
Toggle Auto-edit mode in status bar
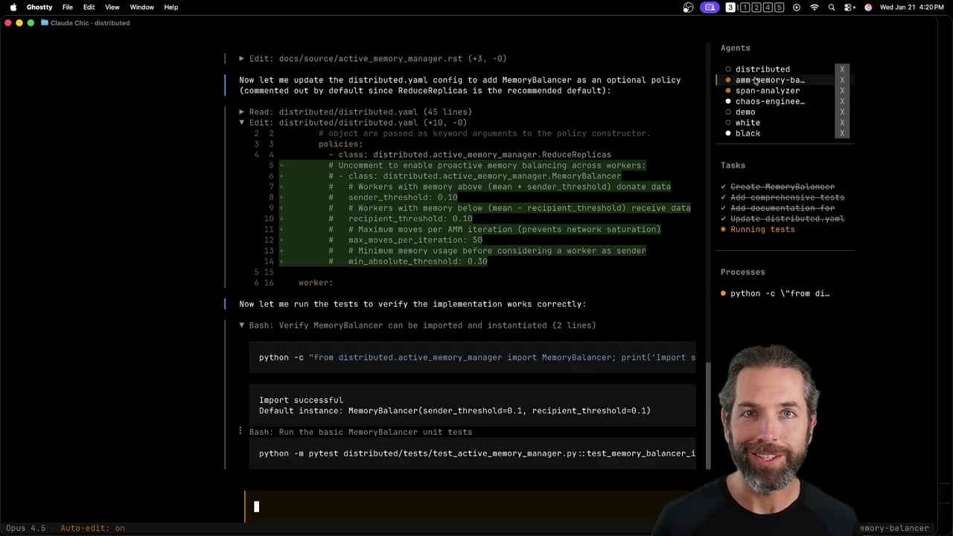(x=92, y=528)
